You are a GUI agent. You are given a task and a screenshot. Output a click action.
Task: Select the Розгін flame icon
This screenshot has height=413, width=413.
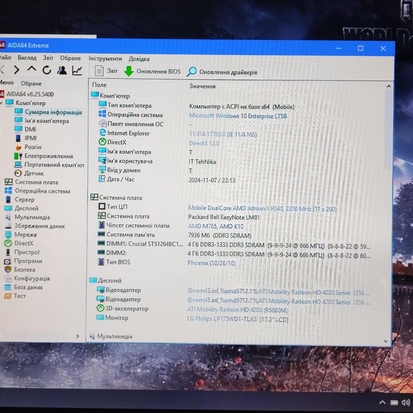(x=18, y=147)
